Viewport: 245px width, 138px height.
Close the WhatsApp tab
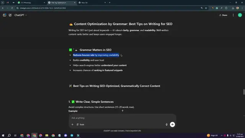pos(44,3)
